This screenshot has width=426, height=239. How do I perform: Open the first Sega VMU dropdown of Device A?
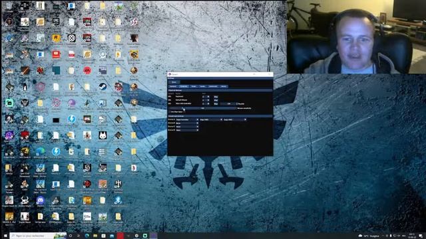coord(212,119)
